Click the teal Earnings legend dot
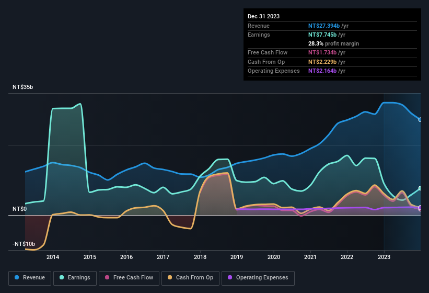 [x=62, y=278]
